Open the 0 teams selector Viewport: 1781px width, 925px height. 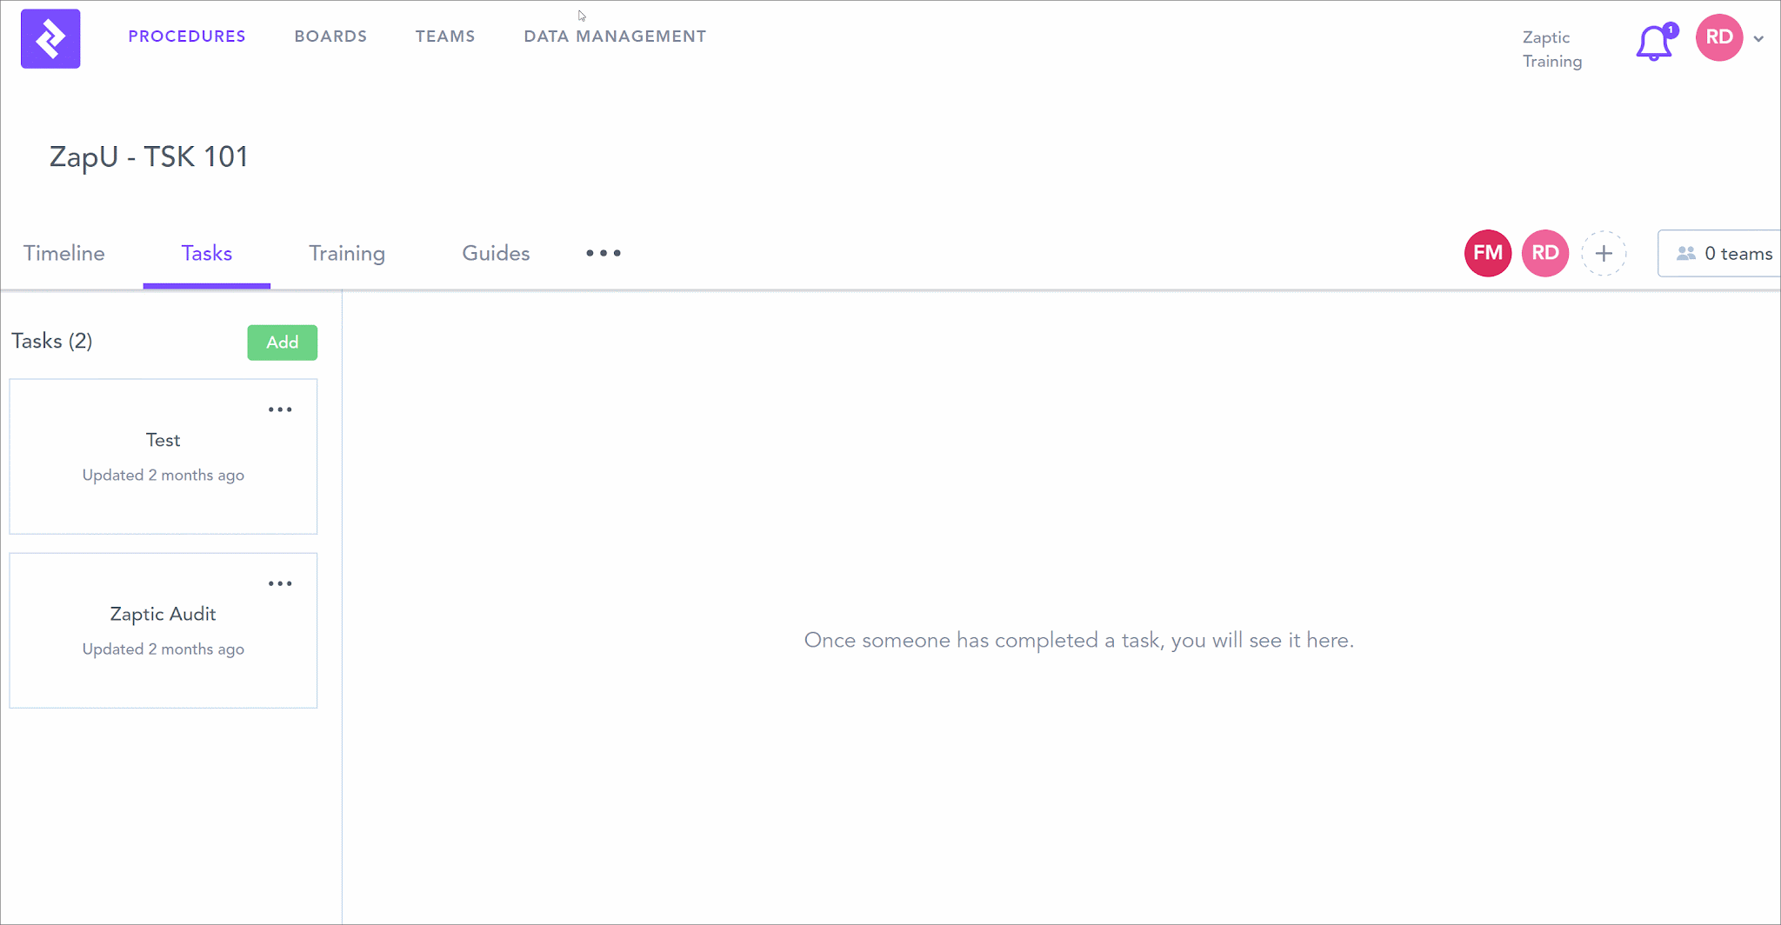click(1724, 253)
